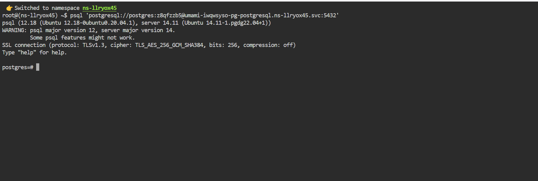Click the TLSv1.3 protocol text
The width and height of the screenshot is (538, 181).
click(x=93, y=45)
